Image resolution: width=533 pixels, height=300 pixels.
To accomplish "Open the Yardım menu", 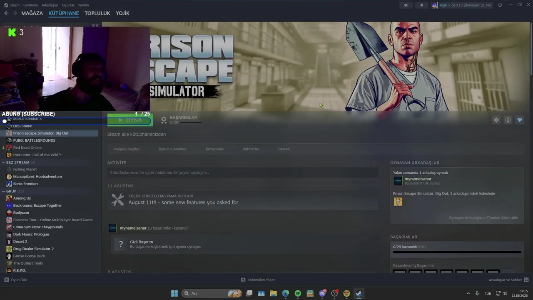I will [83, 5].
